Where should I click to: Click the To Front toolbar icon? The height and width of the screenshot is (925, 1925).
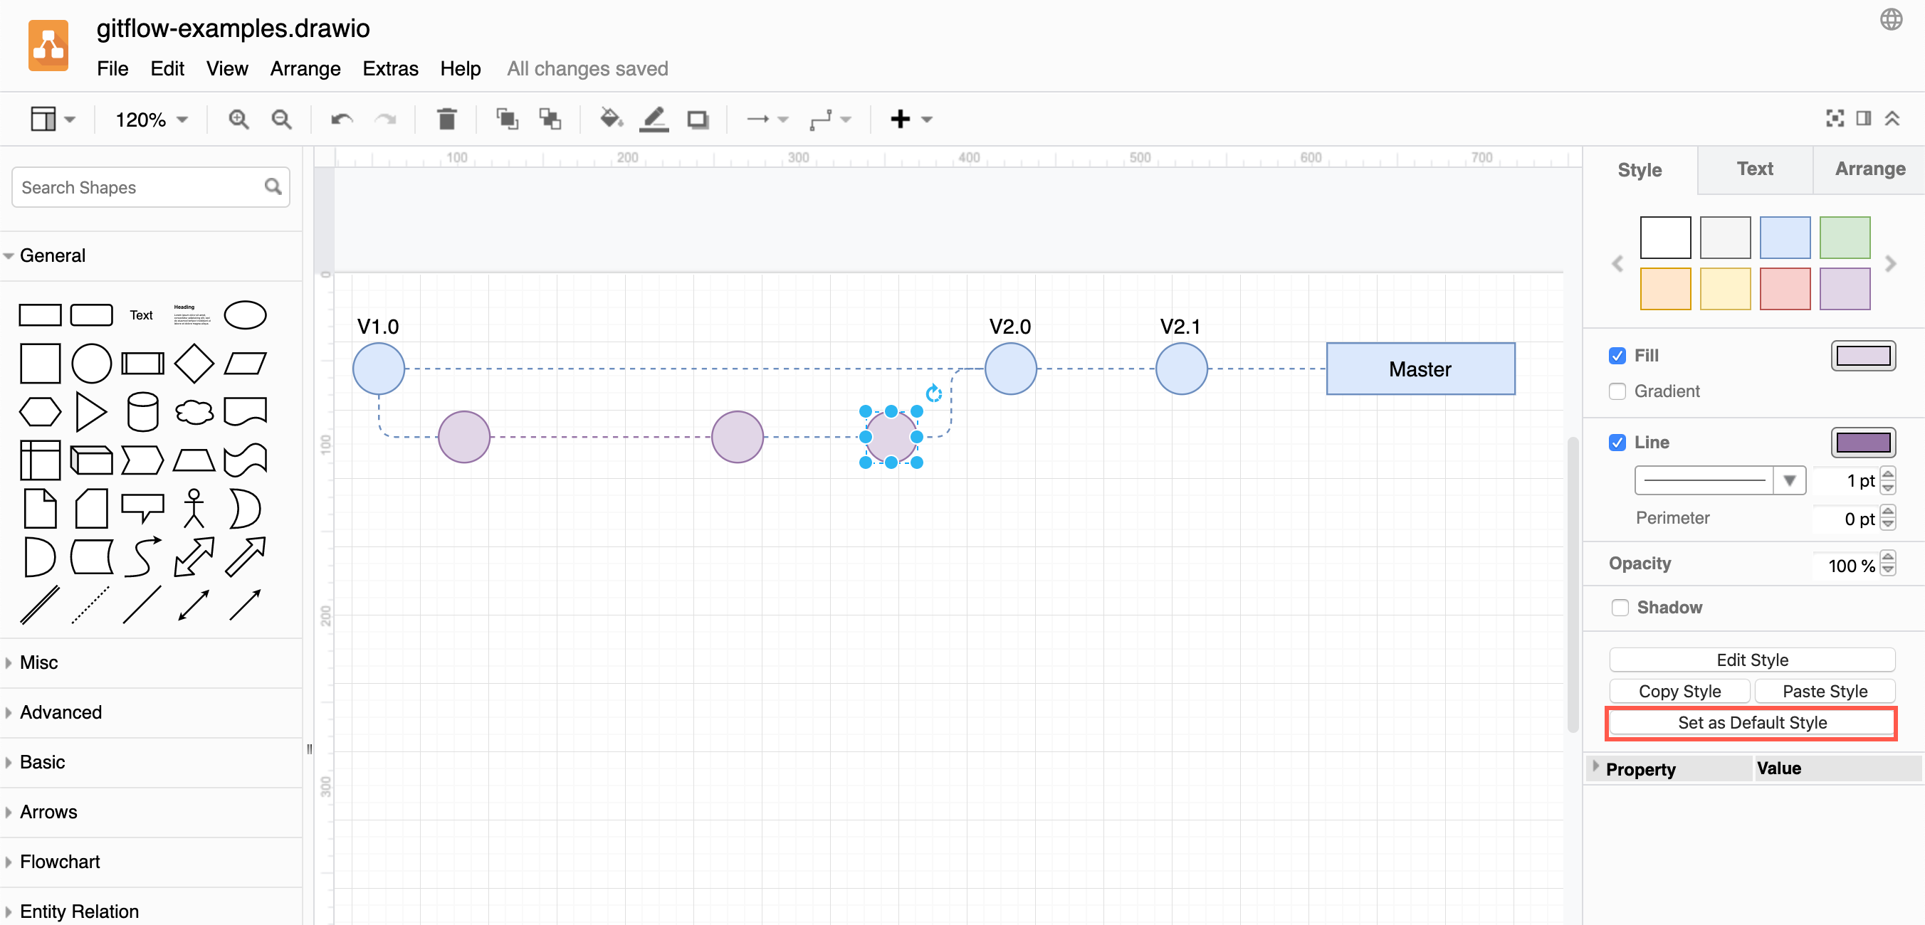click(x=508, y=119)
